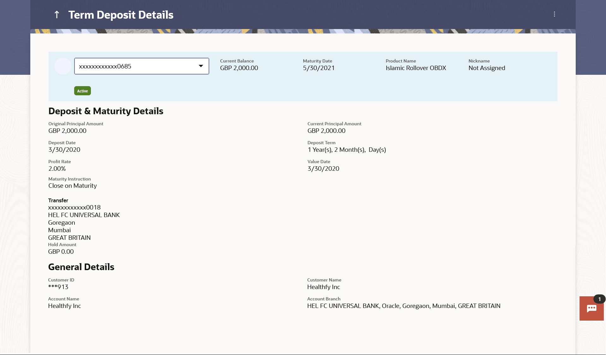
Task: Open the chat assistant icon
Action: (x=591, y=309)
